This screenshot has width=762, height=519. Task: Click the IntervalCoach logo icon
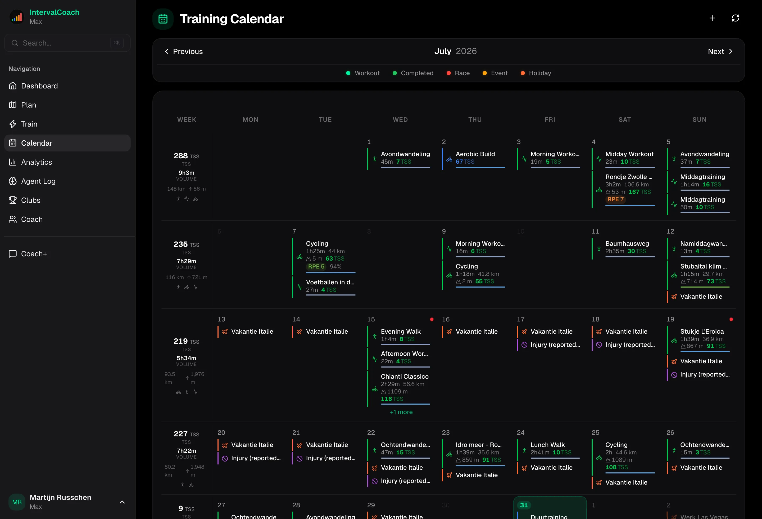pyautogui.click(x=17, y=17)
